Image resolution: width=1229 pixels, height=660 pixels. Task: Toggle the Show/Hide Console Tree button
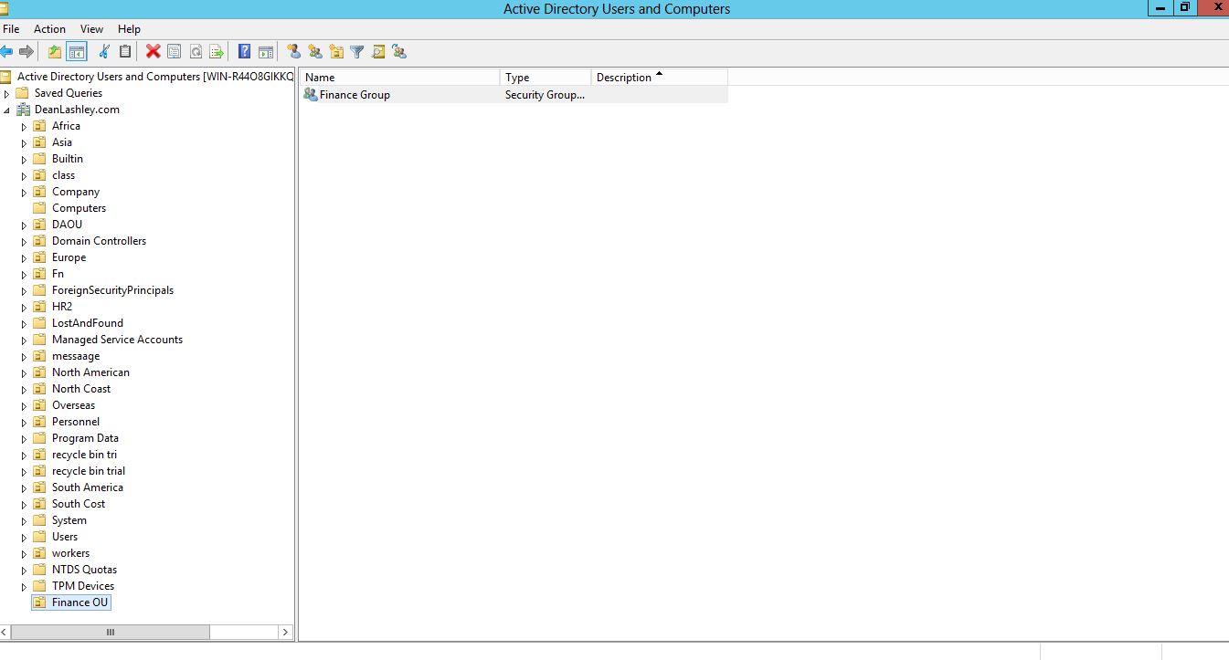tap(77, 52)
